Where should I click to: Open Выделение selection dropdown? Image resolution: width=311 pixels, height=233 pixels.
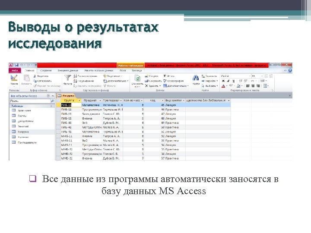coord(113,76)
